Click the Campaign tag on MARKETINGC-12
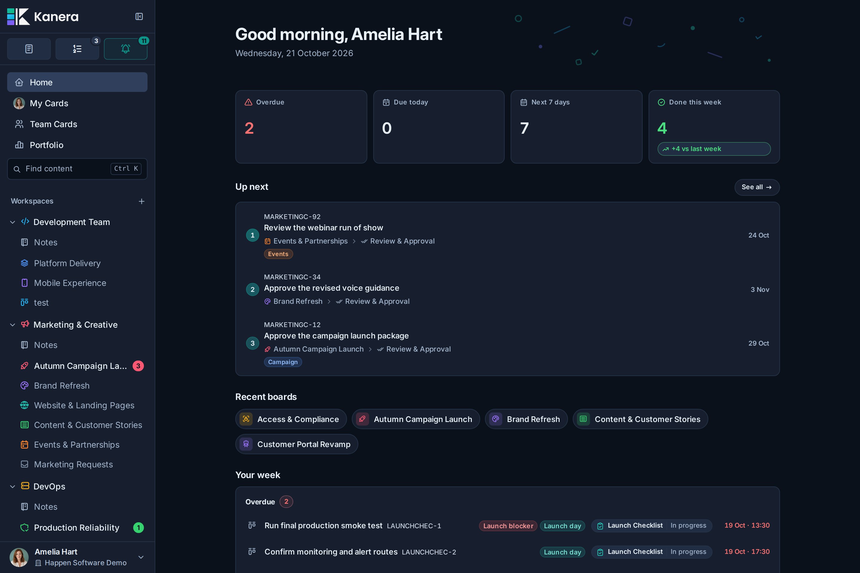This screenshot has height=573, width=860. coord(283,362)
